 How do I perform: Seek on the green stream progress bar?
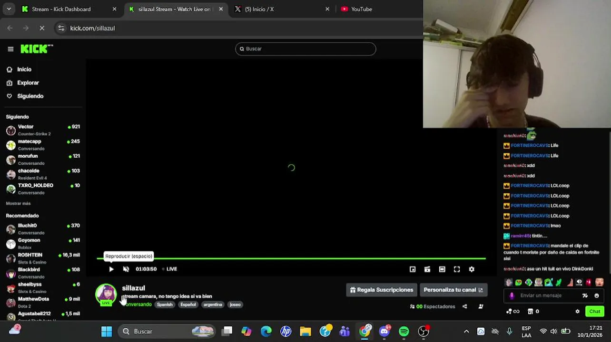pos(291,259)
